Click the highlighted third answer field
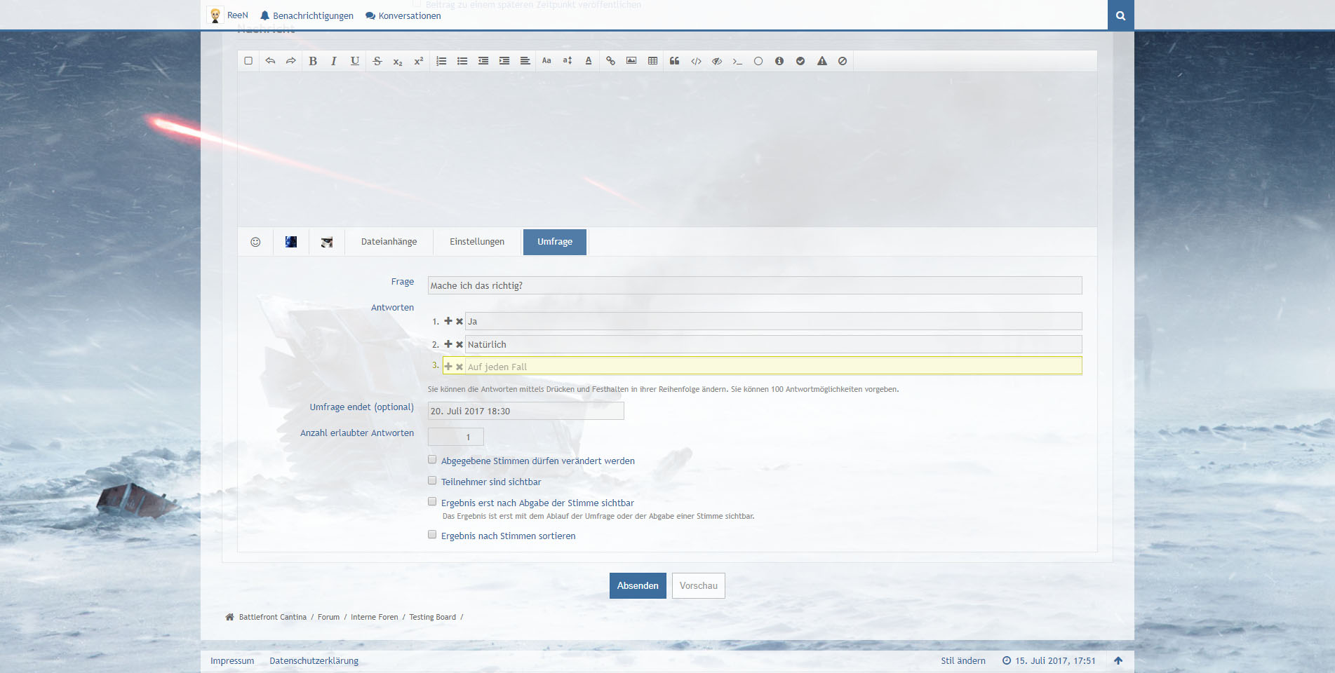The height and width of the screenshot is (673, 1335). [774, 366]
